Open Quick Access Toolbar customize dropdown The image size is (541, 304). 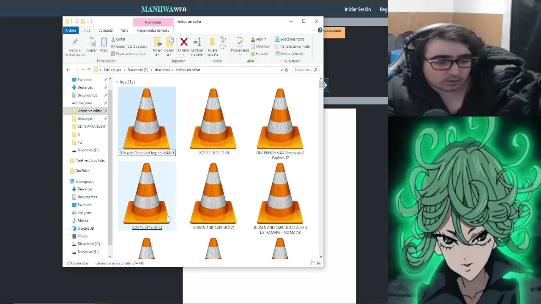pos(88,22)
